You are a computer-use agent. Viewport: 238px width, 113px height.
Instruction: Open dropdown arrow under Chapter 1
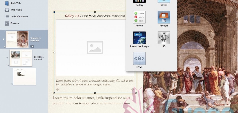click(x=32, y=46)
